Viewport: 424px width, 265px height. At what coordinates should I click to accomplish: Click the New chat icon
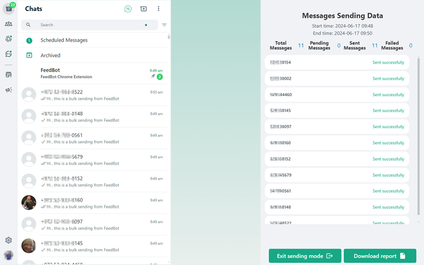coord(143,9)
